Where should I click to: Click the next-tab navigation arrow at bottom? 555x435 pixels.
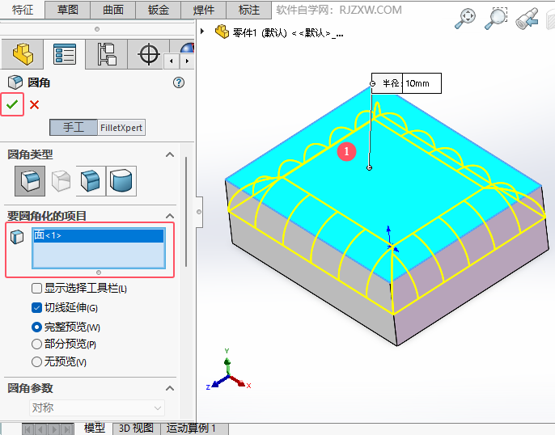53,429
